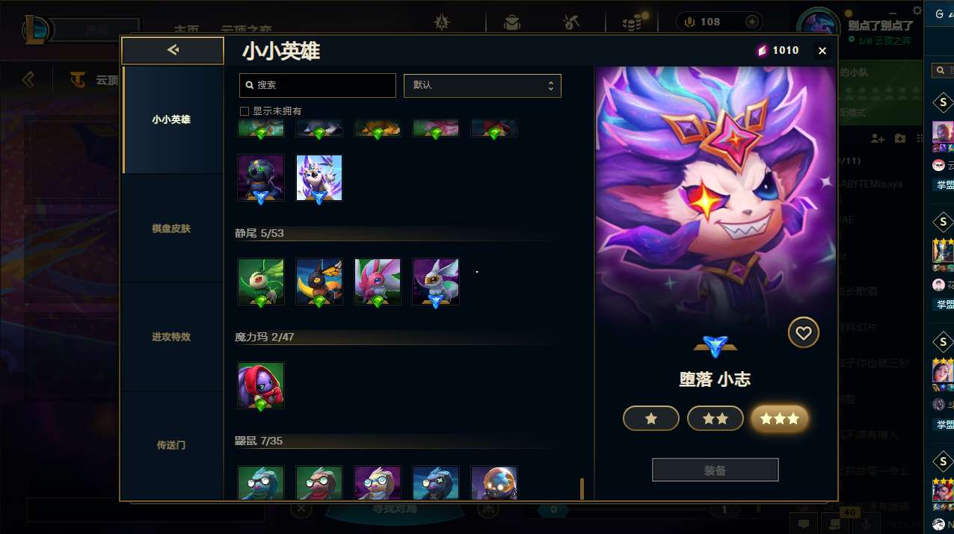Click the heart favorite icon
Viewport: 954px width, 534px height.
point(804,333)
